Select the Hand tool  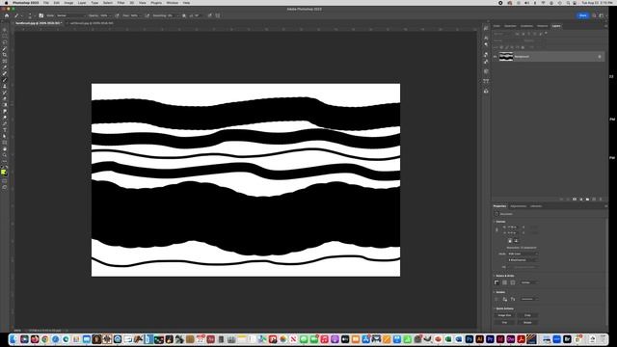click(5, 148)
